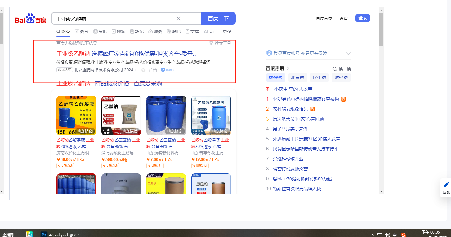Image resolution: width=451 pixels, height=237 pixels.
Task: Open the 贴吧 tab
Action: pos(174,31)
